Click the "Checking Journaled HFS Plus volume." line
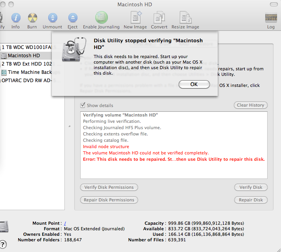The image size is (281, 252). coord(122,128)
